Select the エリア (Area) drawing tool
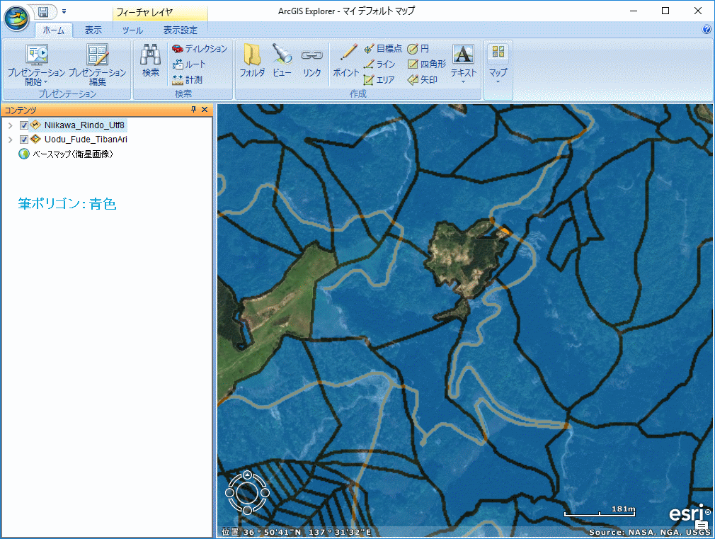Image resolution: width=715 pixels, height=539 pixels. point(382,79)
